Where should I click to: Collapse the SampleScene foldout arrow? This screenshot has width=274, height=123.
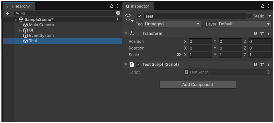(16, 20)
